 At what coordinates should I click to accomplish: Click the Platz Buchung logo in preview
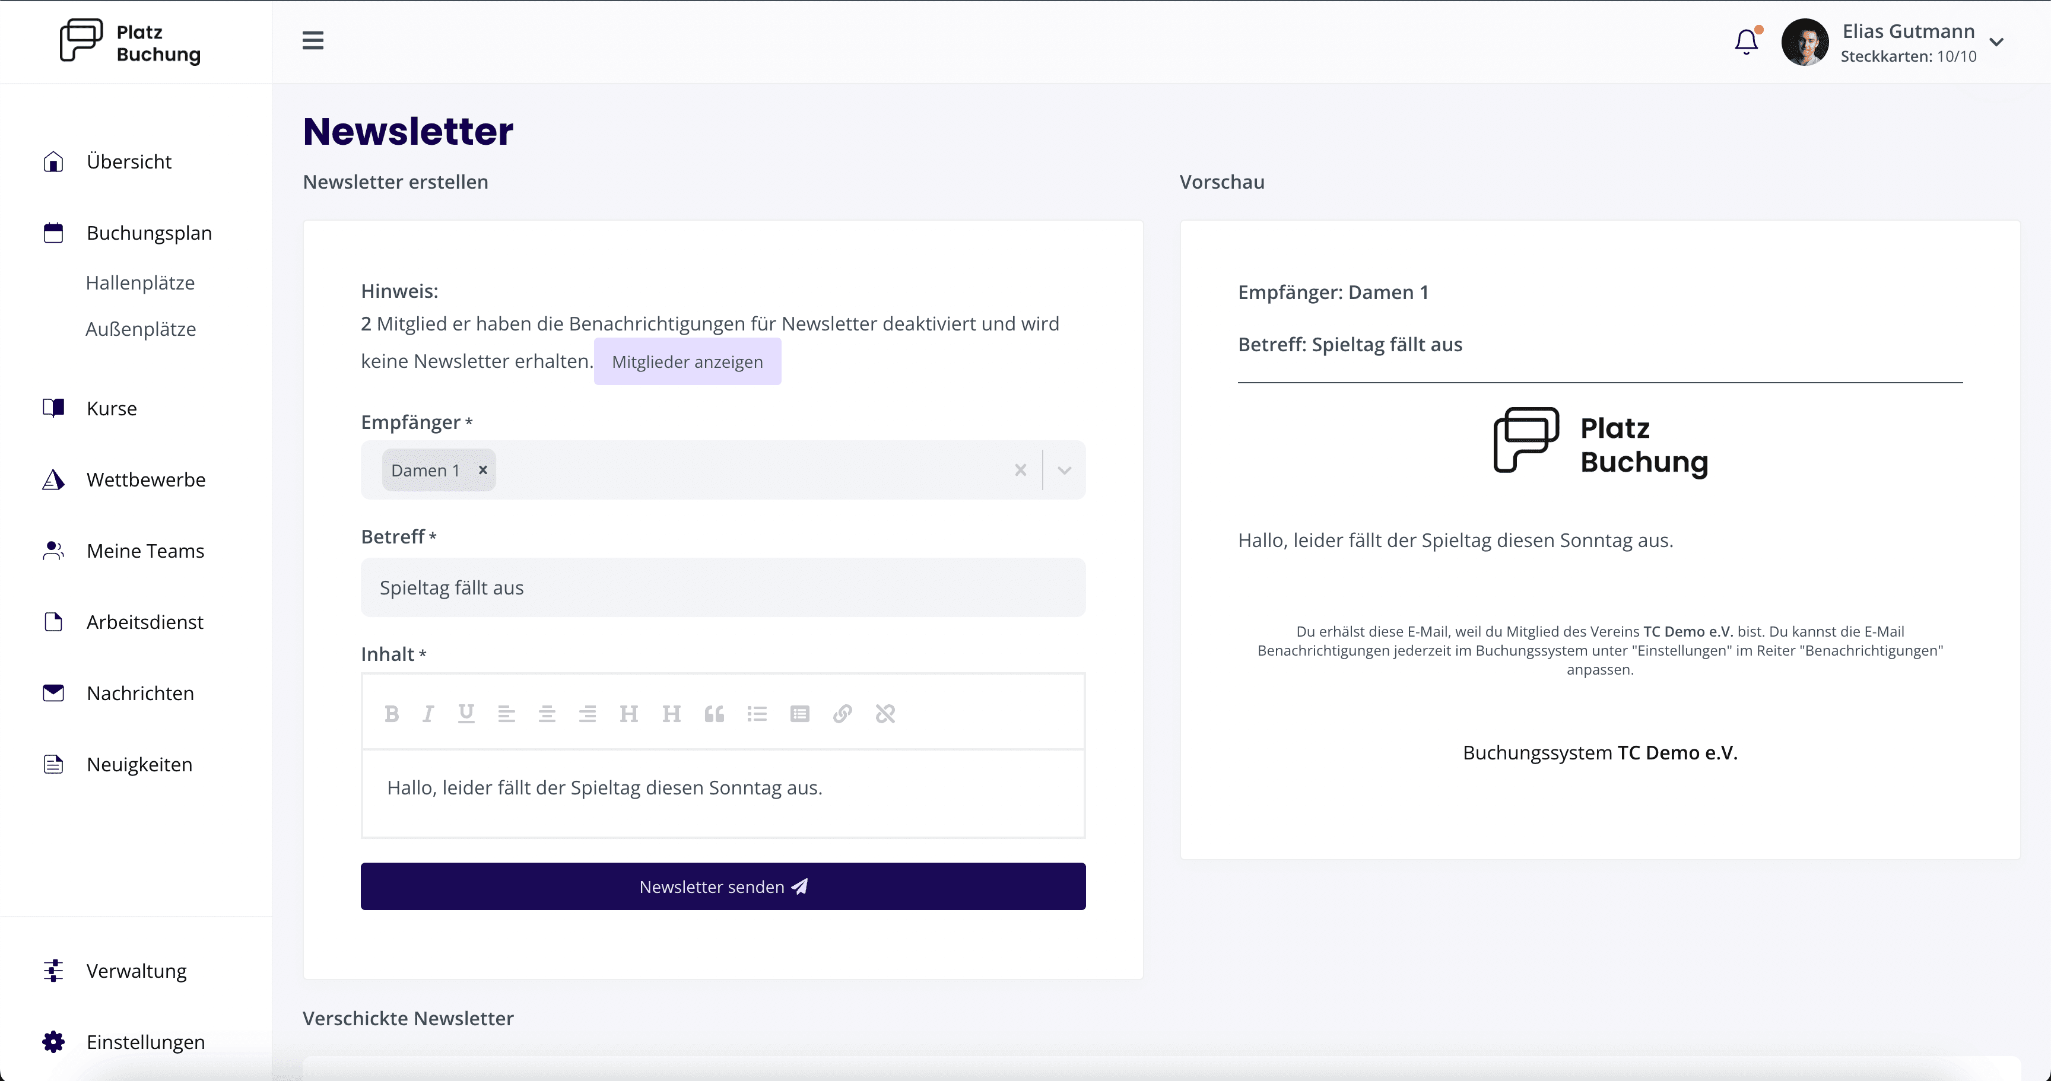(1601, 444)
